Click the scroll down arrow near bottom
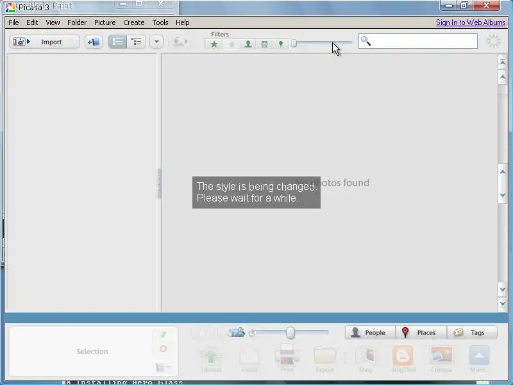The image size is (513, 385). click(503, 289)
